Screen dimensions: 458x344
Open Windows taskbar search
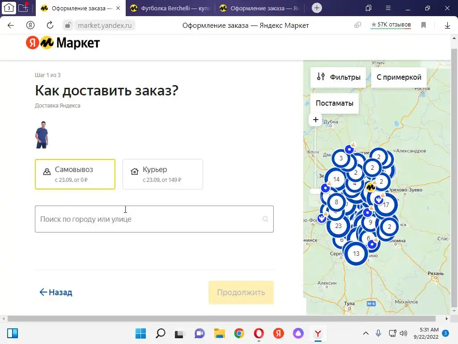coord(161,333)
